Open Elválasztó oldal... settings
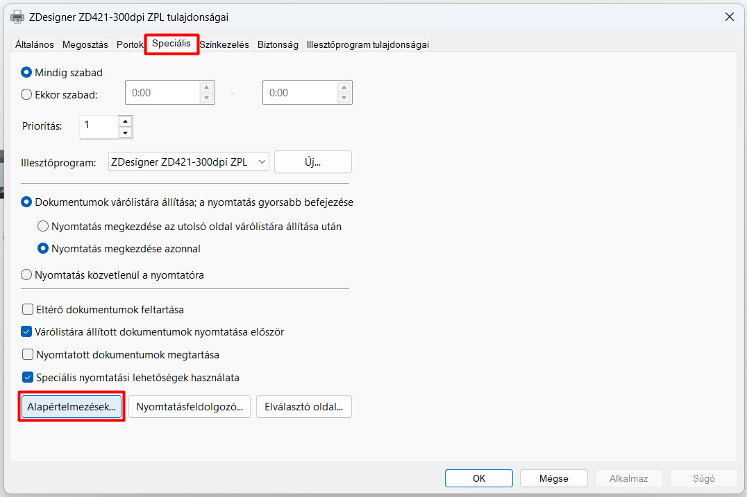This screenshot has height=497, width=747. [x=304, y=407]
